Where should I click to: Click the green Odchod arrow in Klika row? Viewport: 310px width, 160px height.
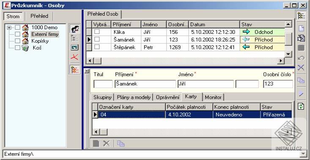(x=246, y=32)
